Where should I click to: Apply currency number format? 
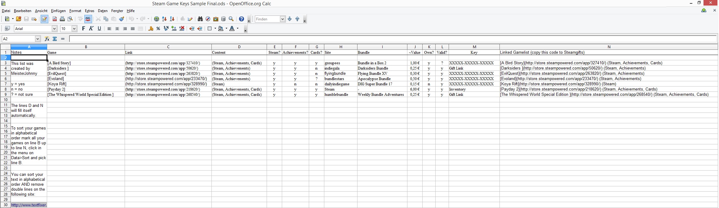(151, 29)
